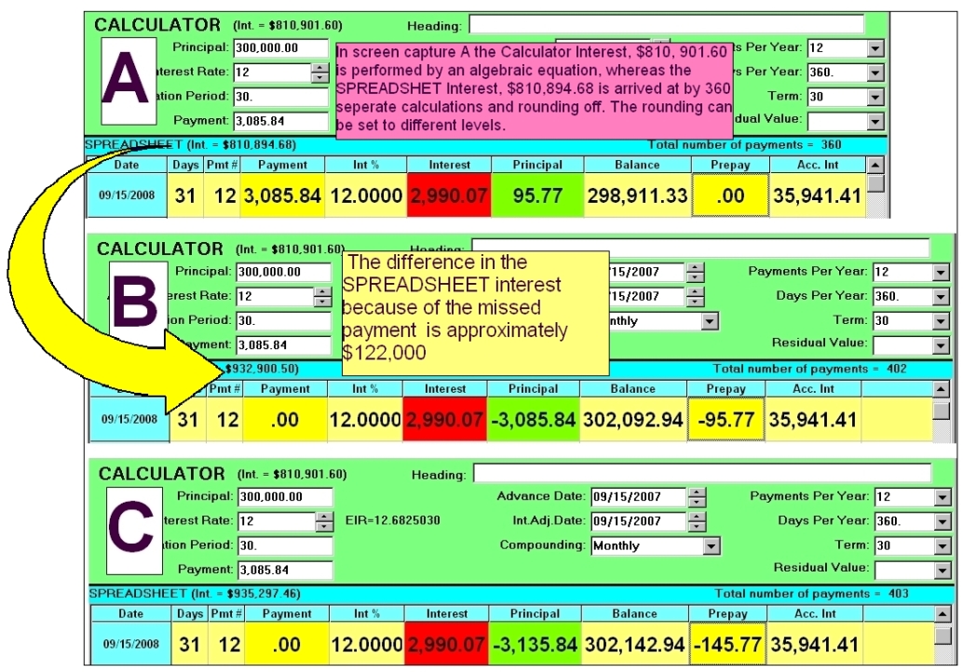Select the 09/15/2008 date cell in panel A
963x672 pixels.
coord(129,195)
